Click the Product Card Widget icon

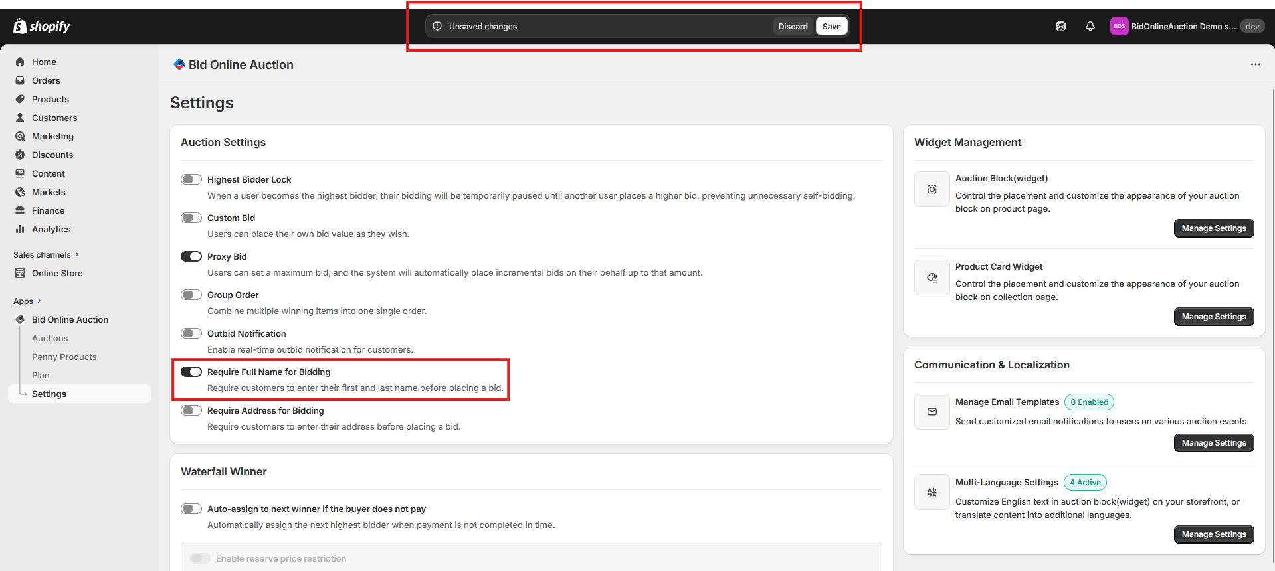[932, 278]
